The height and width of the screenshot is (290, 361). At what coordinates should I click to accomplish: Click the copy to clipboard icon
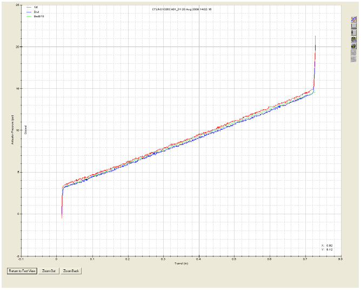coord(353,39)
